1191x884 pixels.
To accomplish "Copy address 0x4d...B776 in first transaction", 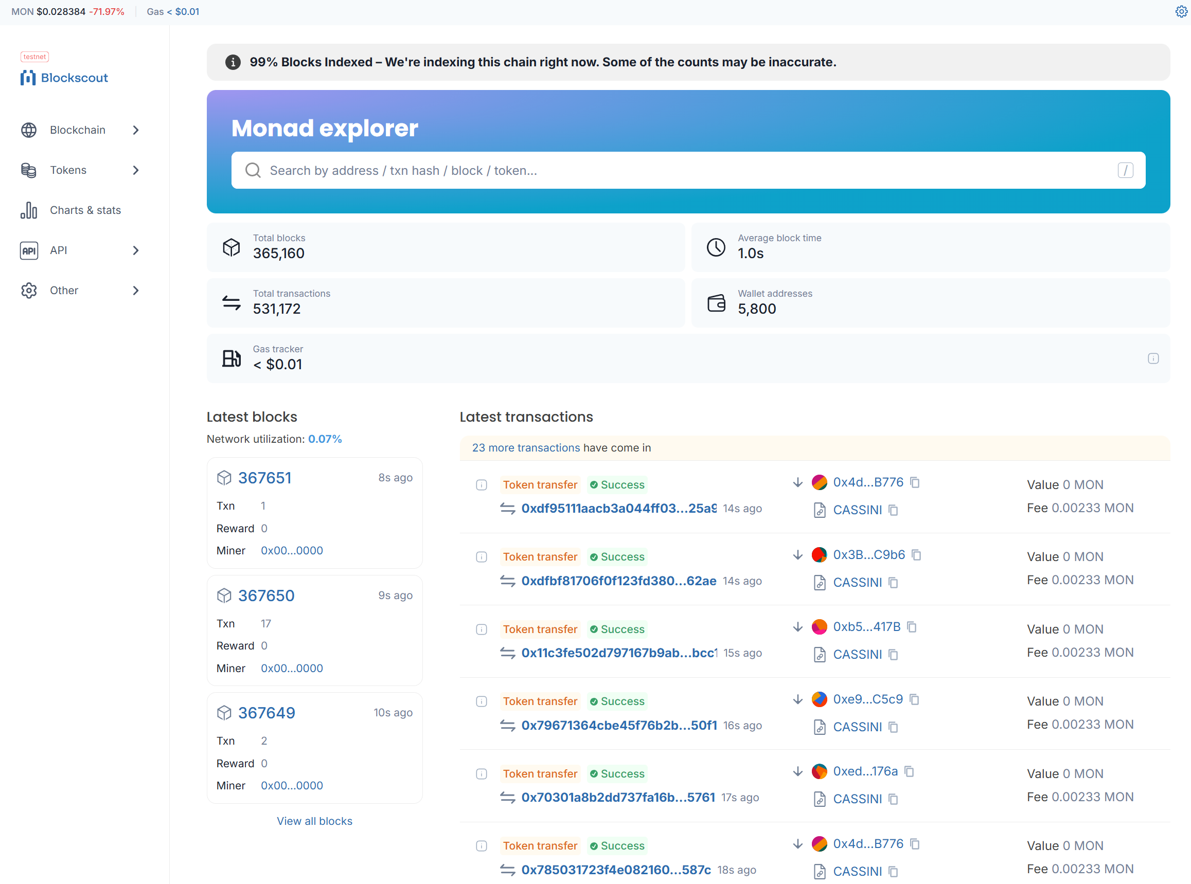I will tap(915, 482).
